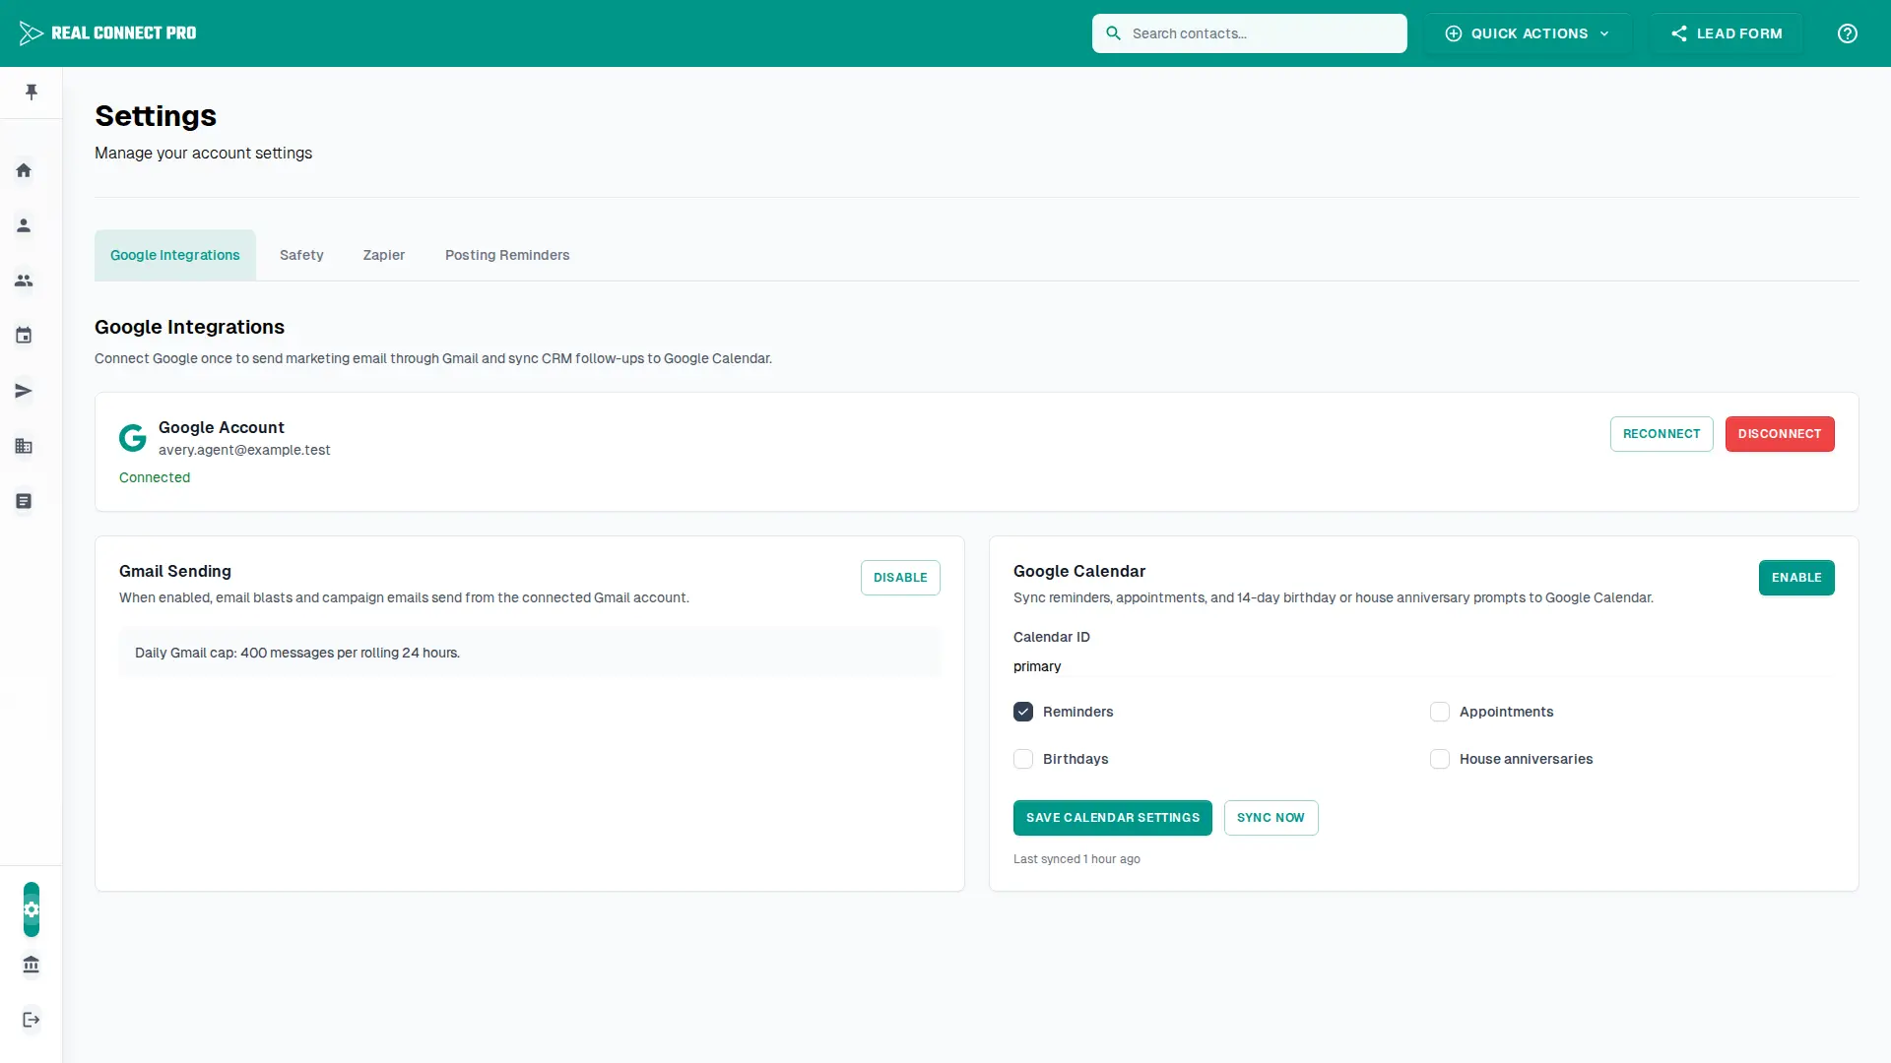Open the Posting Reminders tab
Viewport: 1891px width, 1063px height.
click(507, 255)
